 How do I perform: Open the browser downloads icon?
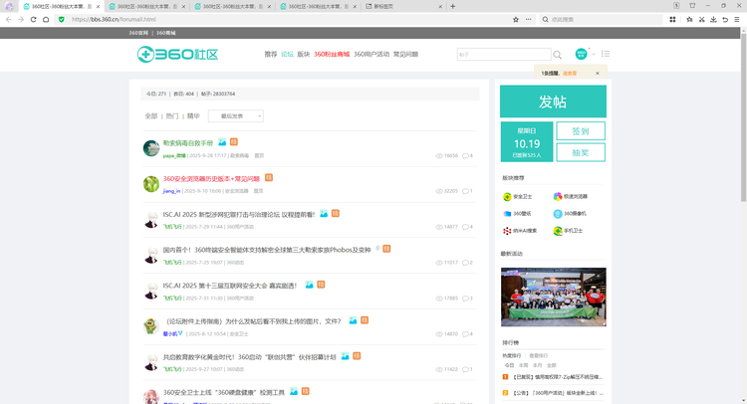coord(713,20)
